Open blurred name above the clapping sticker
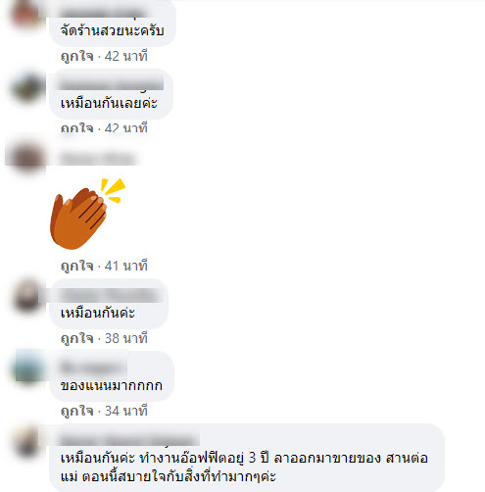485x492 pixels. pyautogui.click(x=97, y=159)
